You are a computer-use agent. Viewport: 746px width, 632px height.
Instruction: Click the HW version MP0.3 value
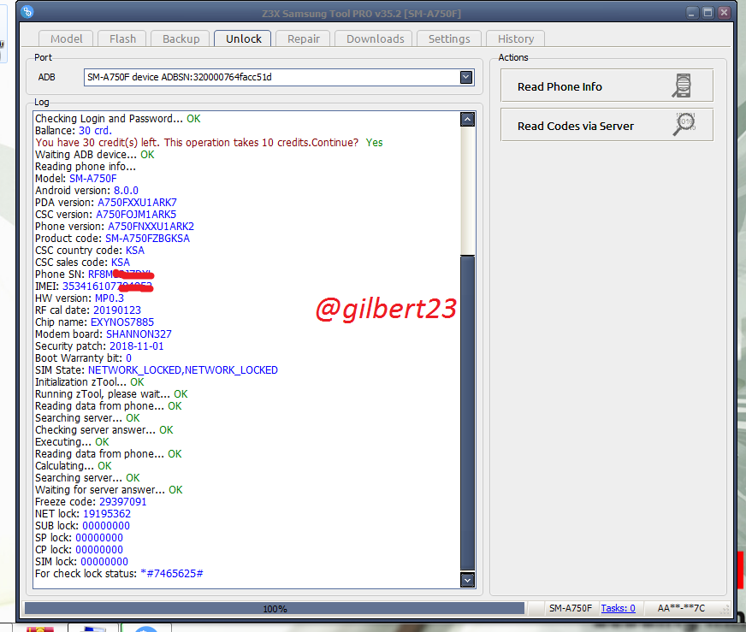click(x=109, y=298)
